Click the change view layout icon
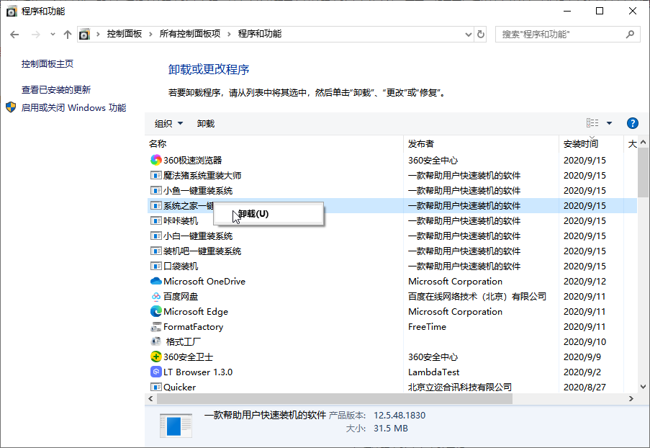The image size is (650, 448). click(592, 122)
